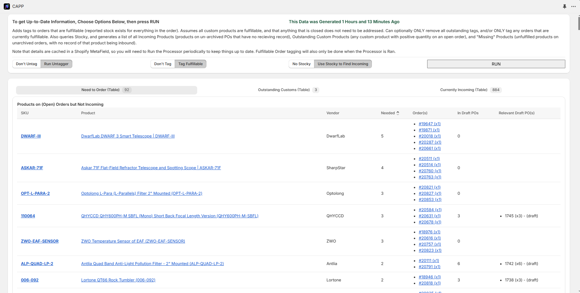This screenshot has height=293, width=580.
Task: Open order #20018 (x1)
Action: [430, 136]
